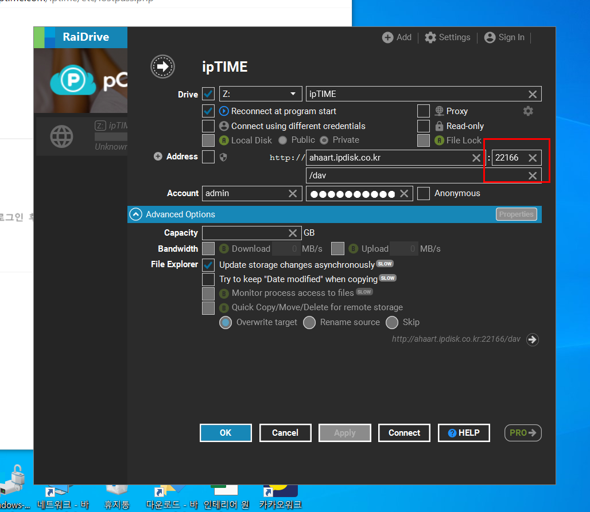Open the Add menu item
Image resolution: width=590 pixels, height=512 pixels.
397,37
